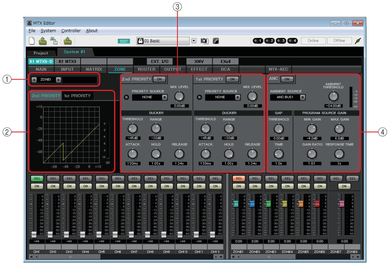Adjust 2nd PRIORITY ATTACK knob

pos(132,154)
